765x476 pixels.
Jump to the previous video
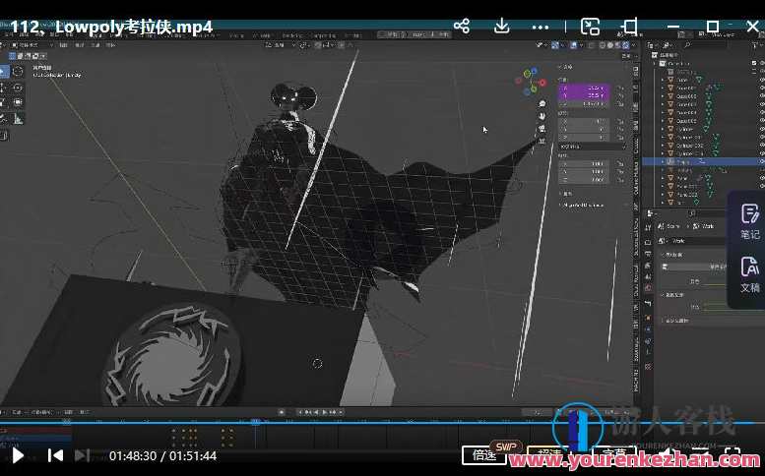(x=55, y=455)
